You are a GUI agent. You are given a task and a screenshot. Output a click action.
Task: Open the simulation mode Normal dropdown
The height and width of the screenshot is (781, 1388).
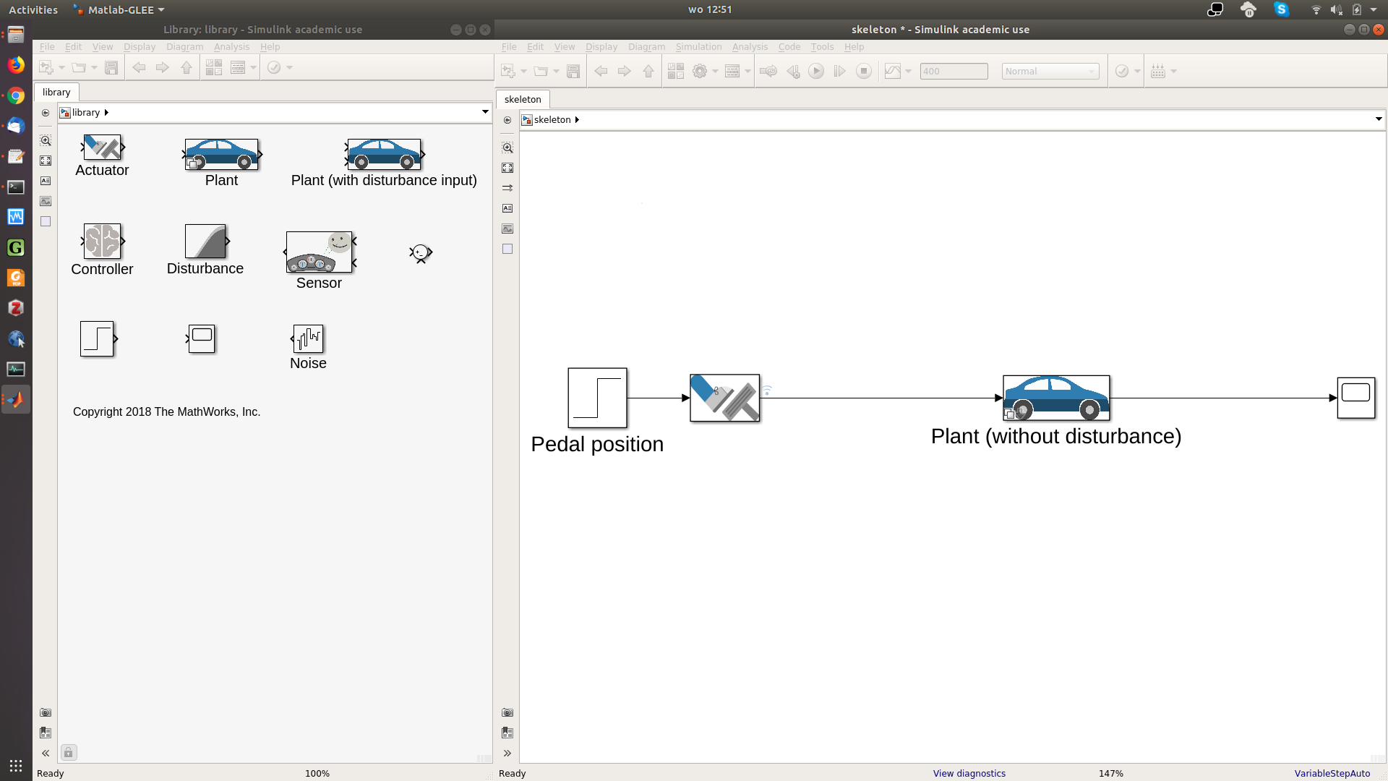click(1050, 71)
